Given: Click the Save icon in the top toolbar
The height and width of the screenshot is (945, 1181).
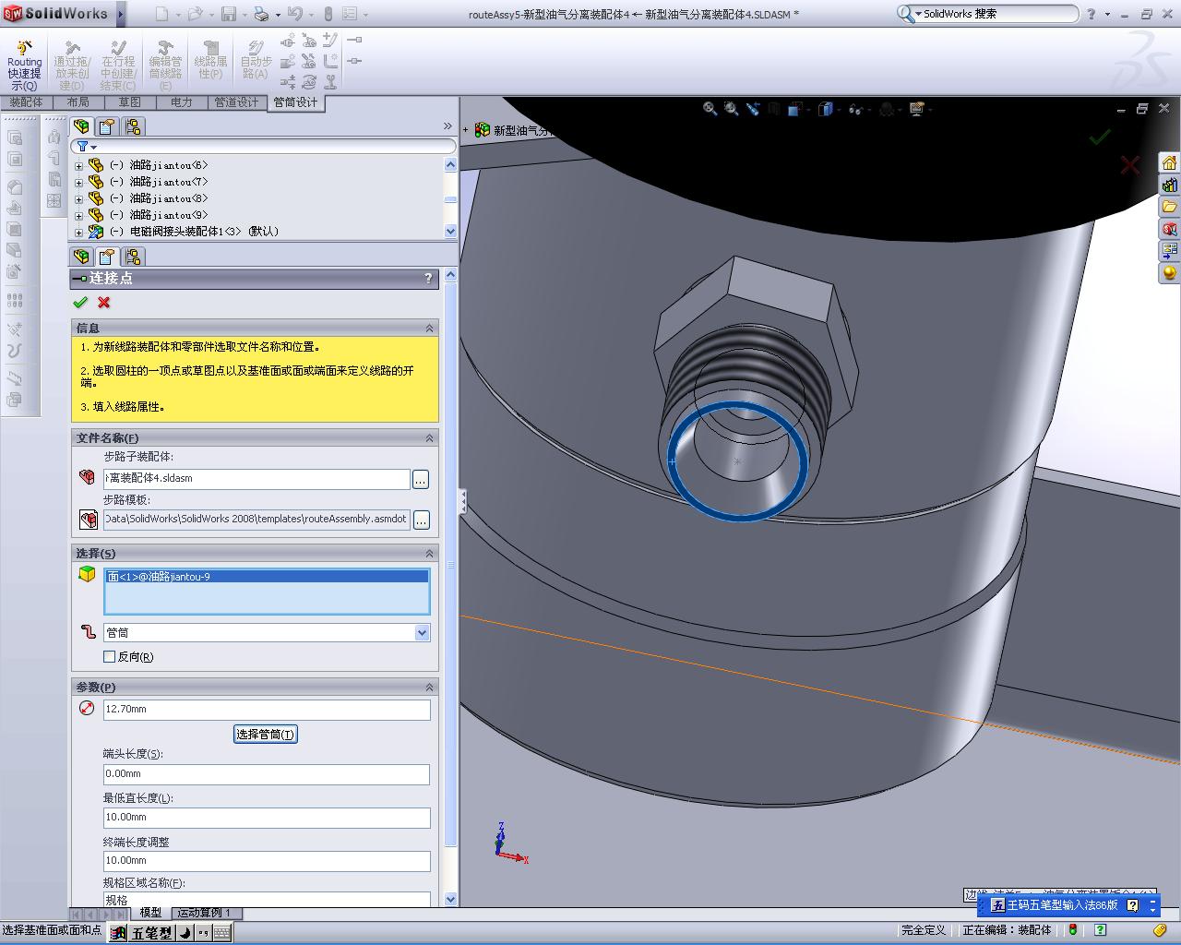Looking at the screenshot, I should [x=228, y=14].
